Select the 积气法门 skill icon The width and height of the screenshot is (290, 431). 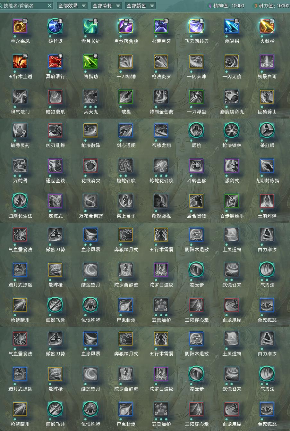(x=20, y=97)
